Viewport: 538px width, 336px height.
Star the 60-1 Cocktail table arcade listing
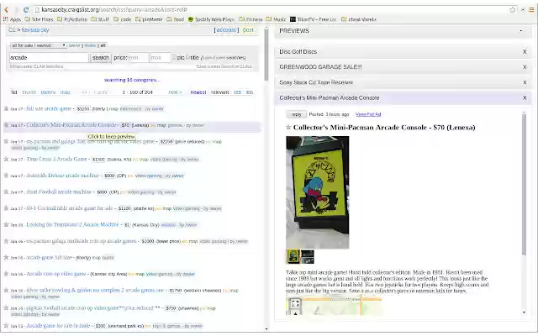(6, 208)
